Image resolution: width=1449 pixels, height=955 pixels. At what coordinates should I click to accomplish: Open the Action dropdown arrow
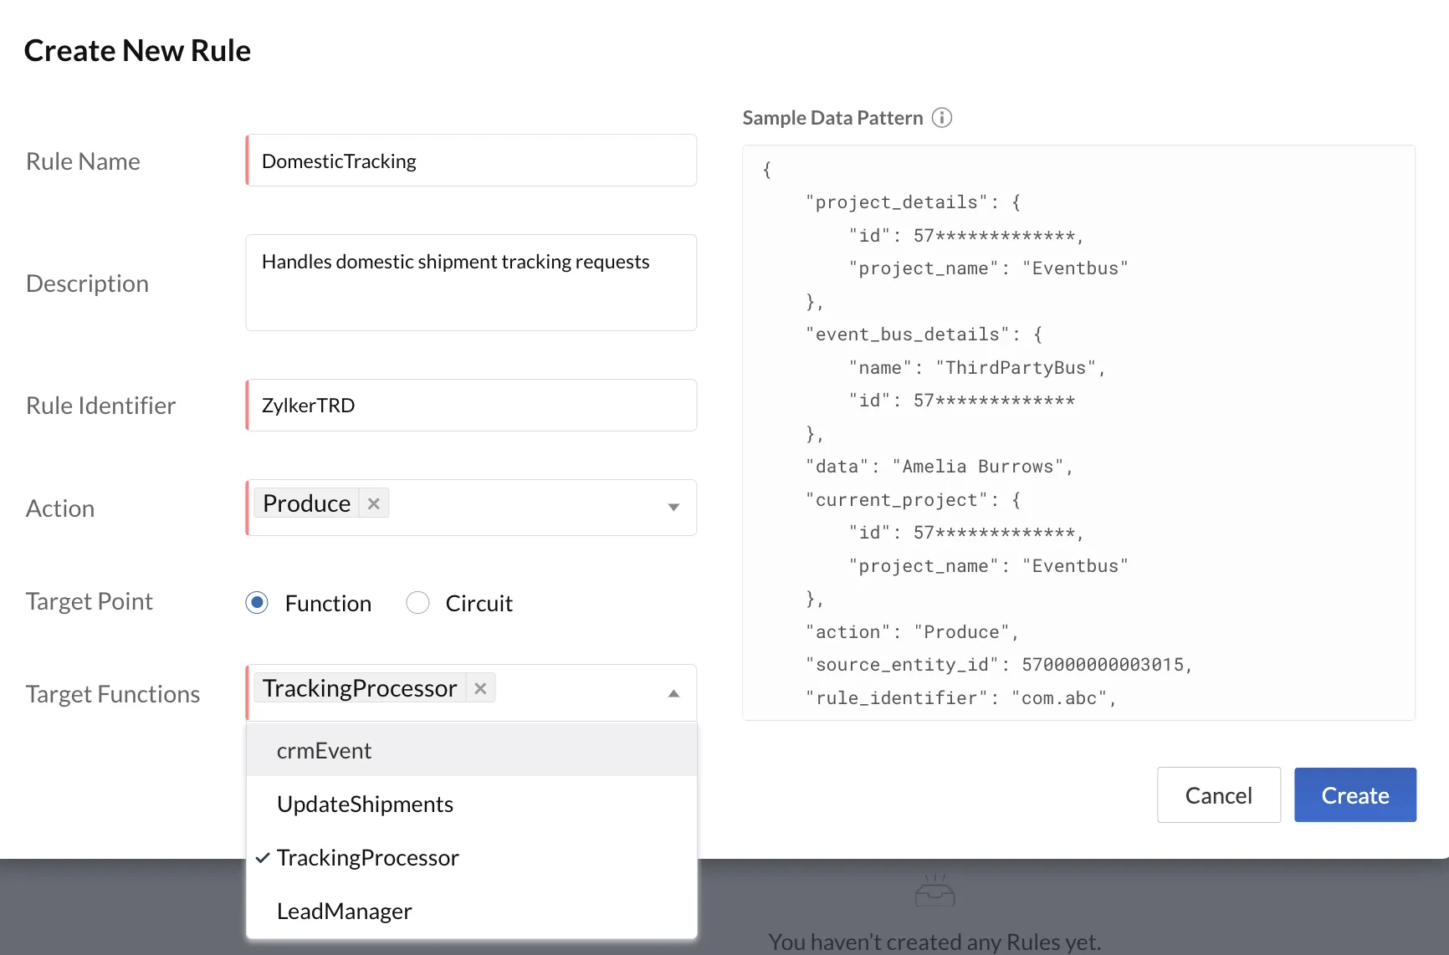coord(673,508)
